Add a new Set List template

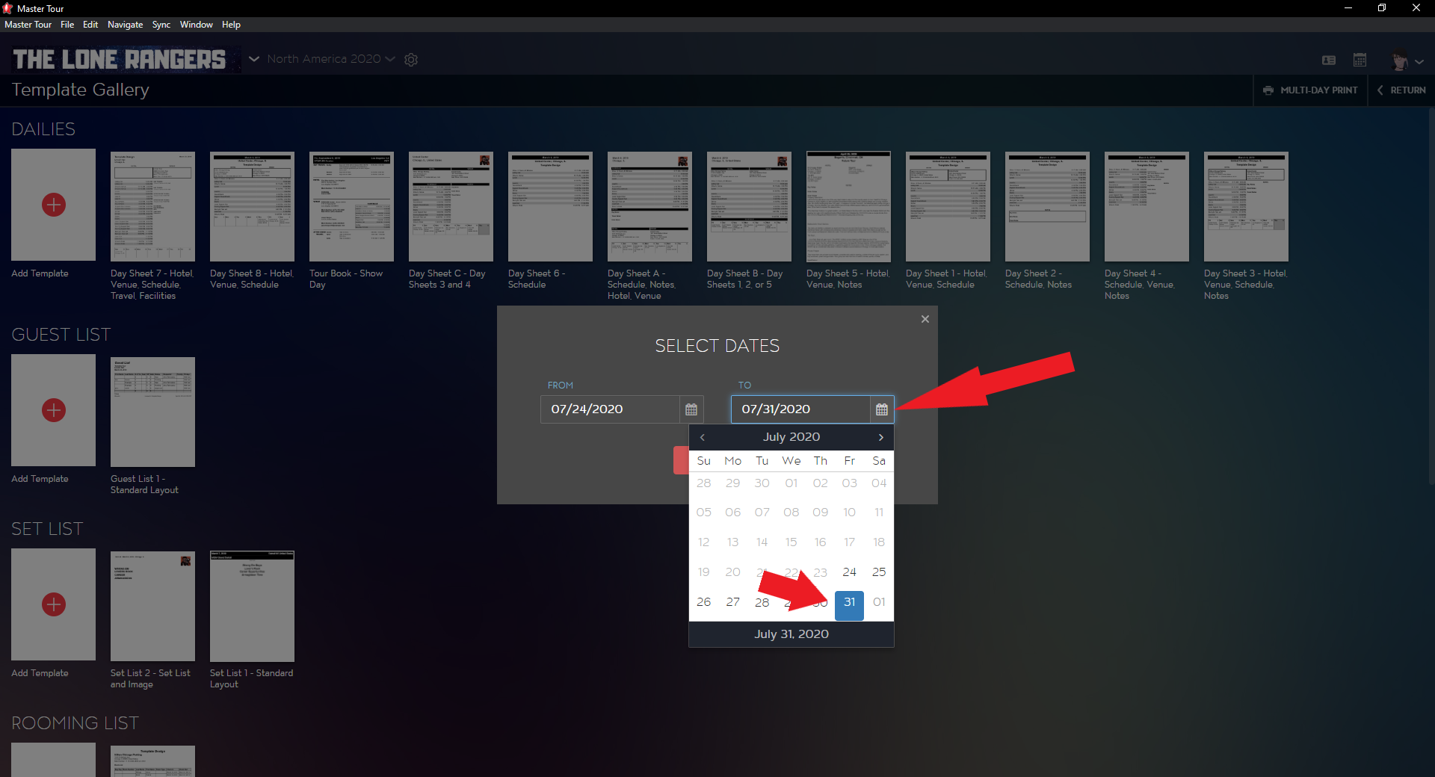[53, 604]
